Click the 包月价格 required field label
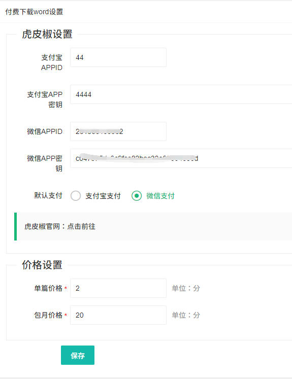Screen dimensions: 292x379 (x=48, y=315)
